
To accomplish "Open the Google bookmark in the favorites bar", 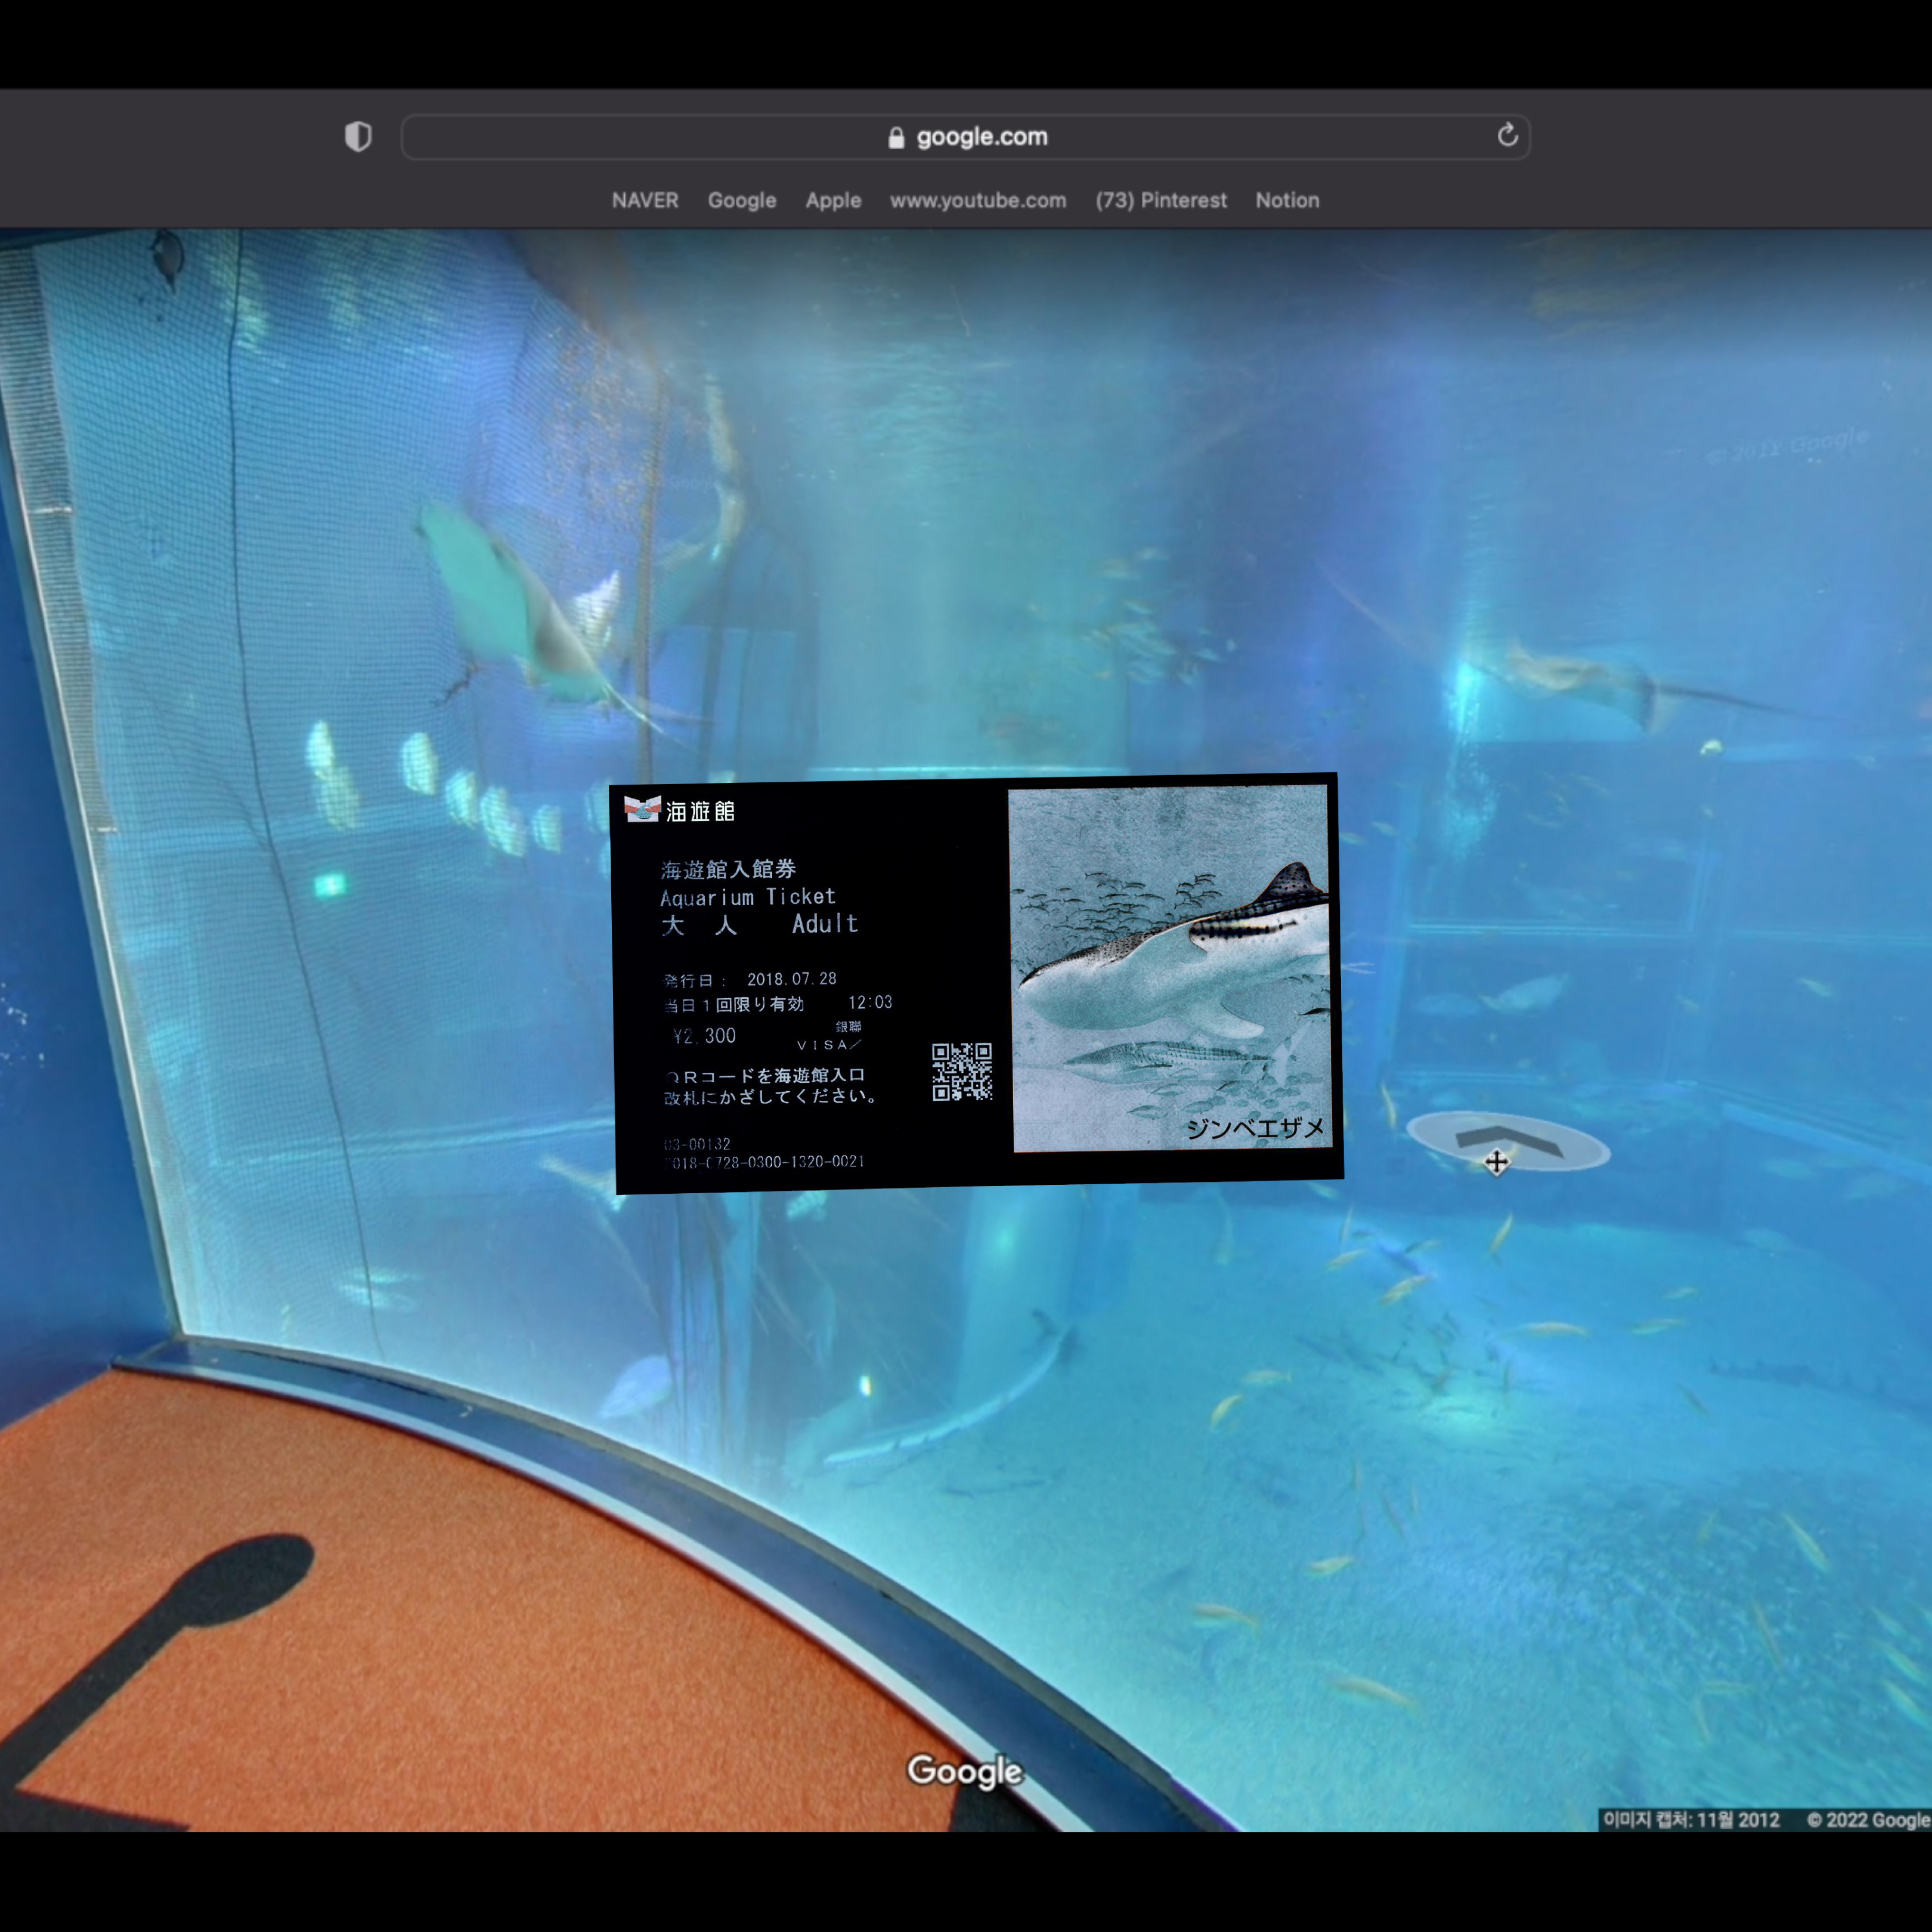I will (x=742, y=200).
